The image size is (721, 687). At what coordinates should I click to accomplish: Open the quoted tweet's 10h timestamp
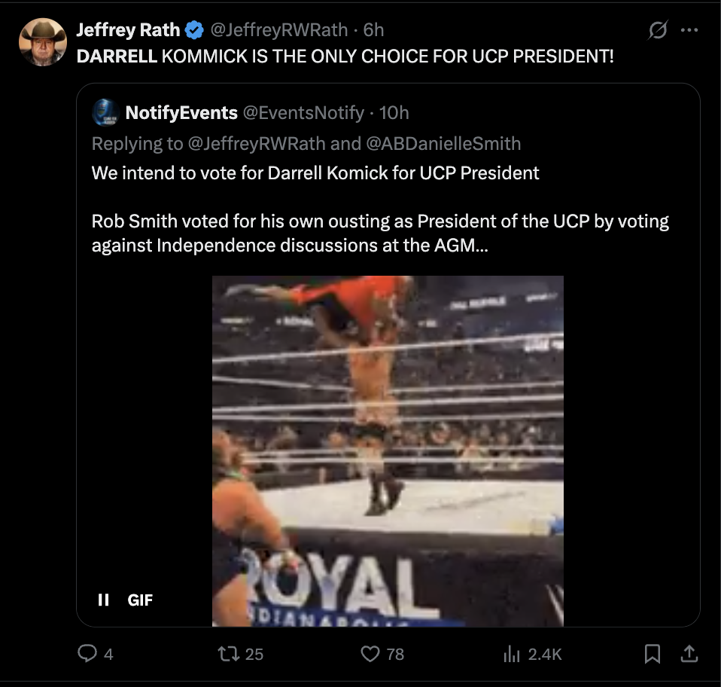click(394, 113)
